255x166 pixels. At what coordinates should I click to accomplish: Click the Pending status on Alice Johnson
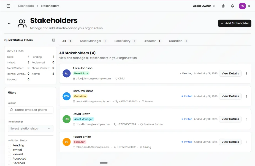186,73
